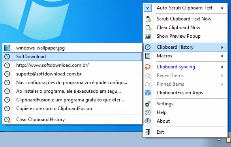The width and height of the screenshot is (231, 147).
Task: Select the SoftDownload history entry
Action: [72, 57]
